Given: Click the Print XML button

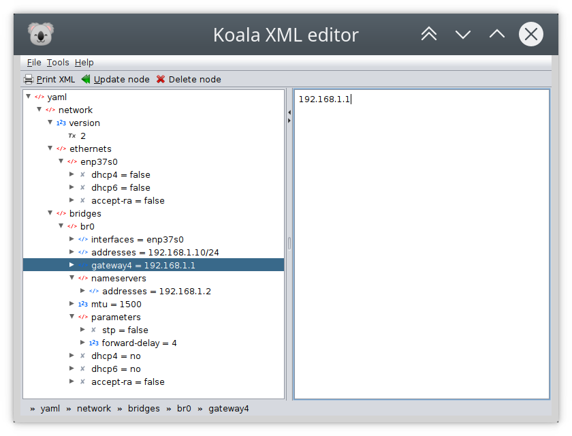Looking at the screenshot, I should [49, 79].
